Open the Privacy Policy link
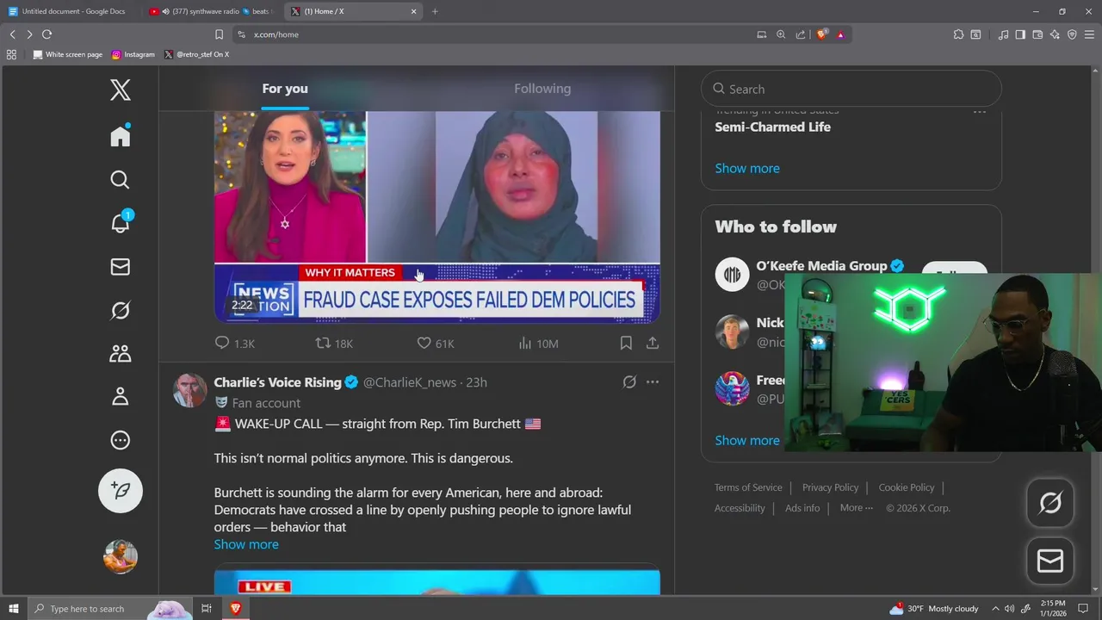 [830, 487]
